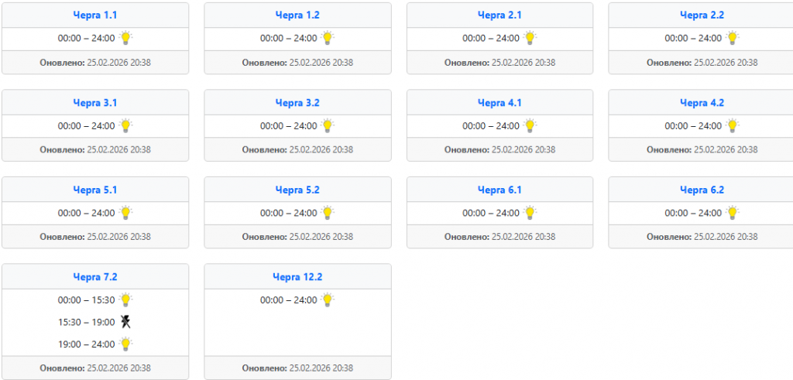Select the Черга 3.1 heading link
Image resolution: width=793 pixels, height=380 pixels.
coord(95,103)
